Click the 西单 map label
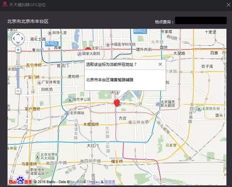This screenshot has height=187, width=232. pyautogui.click(x=58, y=48)
